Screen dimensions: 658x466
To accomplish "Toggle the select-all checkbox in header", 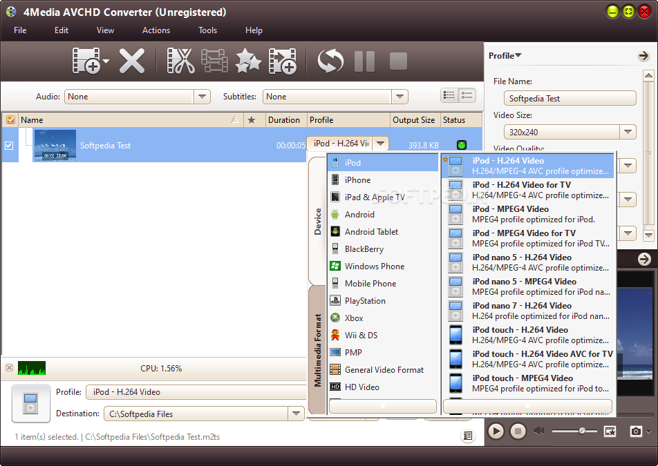I will (x=10, y=120).
